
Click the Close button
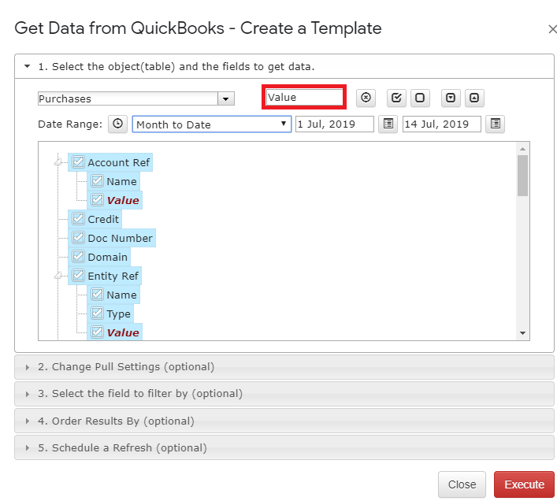coord(462,484)
